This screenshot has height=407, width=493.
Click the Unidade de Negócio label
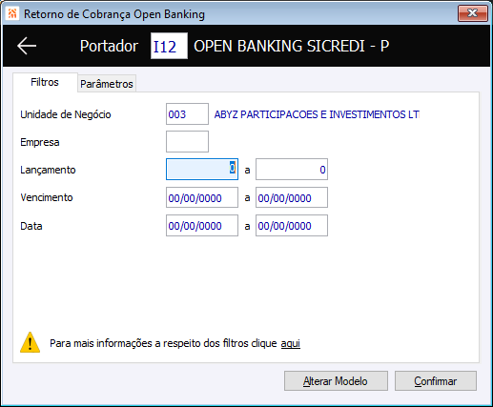click(66, 114)
